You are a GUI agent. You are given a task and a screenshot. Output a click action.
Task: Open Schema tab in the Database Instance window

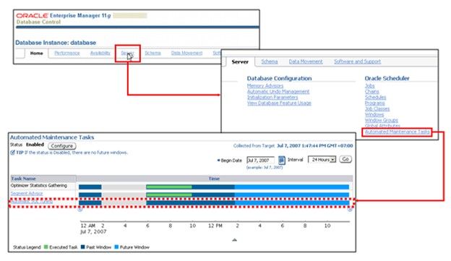tap(153, 54)
